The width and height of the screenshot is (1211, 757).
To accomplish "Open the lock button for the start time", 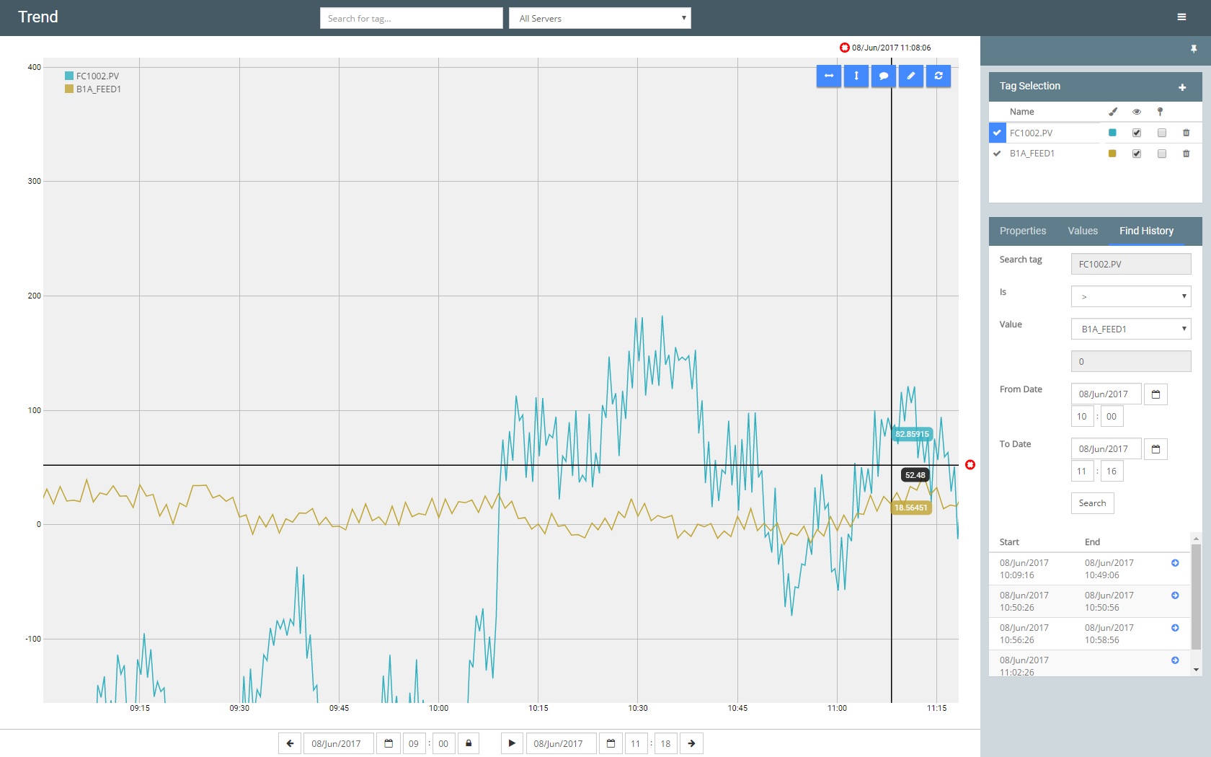I will pos(468,743).
